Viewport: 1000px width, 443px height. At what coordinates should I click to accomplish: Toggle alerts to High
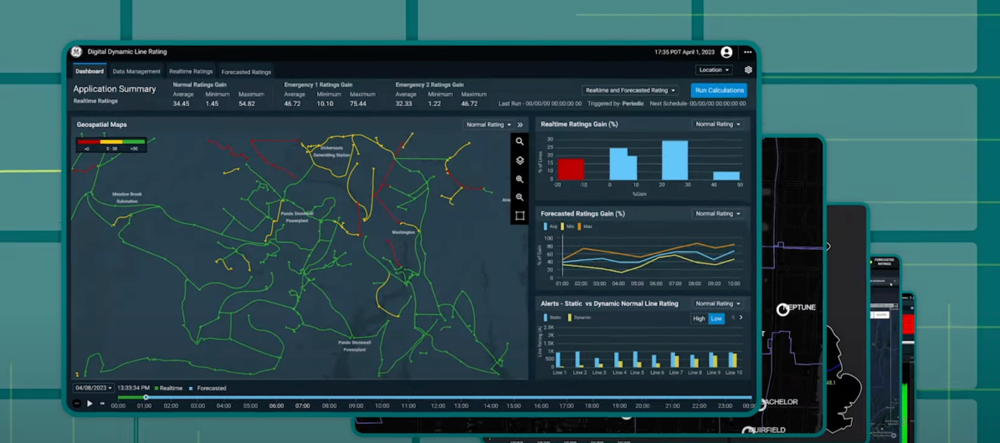(699, 318)
